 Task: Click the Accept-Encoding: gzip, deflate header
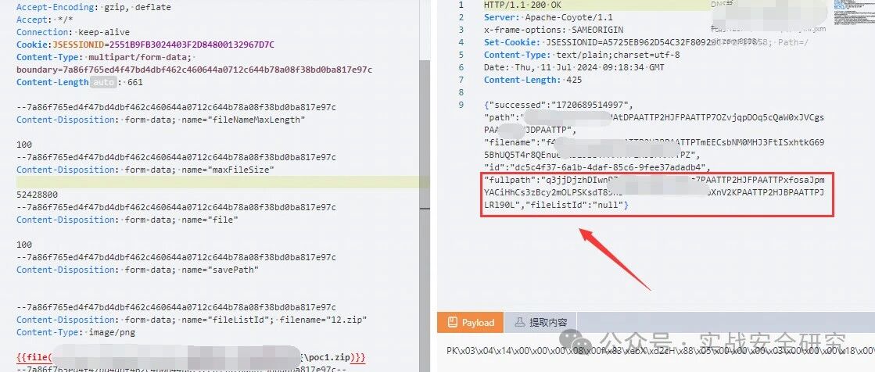[94, 7]
